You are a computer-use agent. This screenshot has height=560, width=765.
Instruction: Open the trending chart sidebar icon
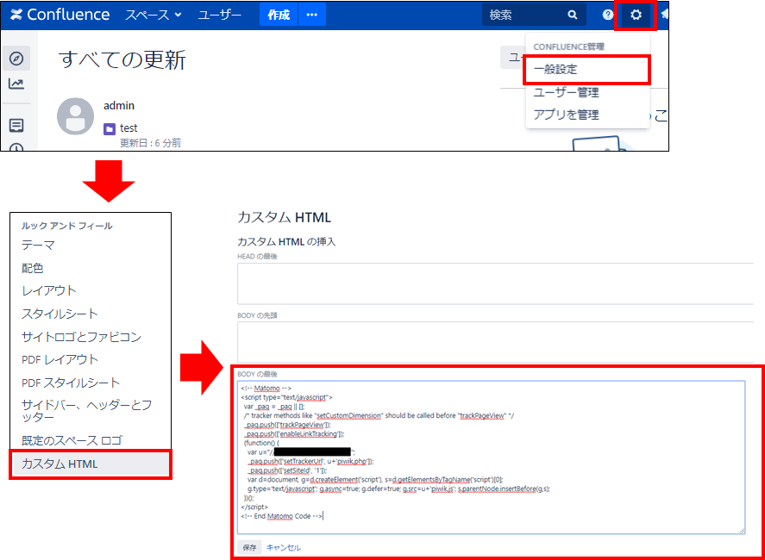tap(16, 84)
